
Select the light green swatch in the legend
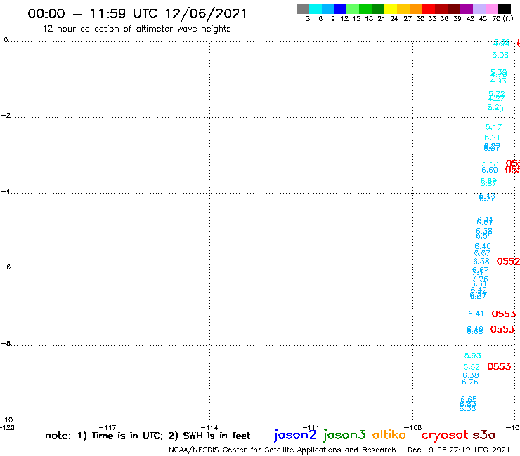pos(353,8)
